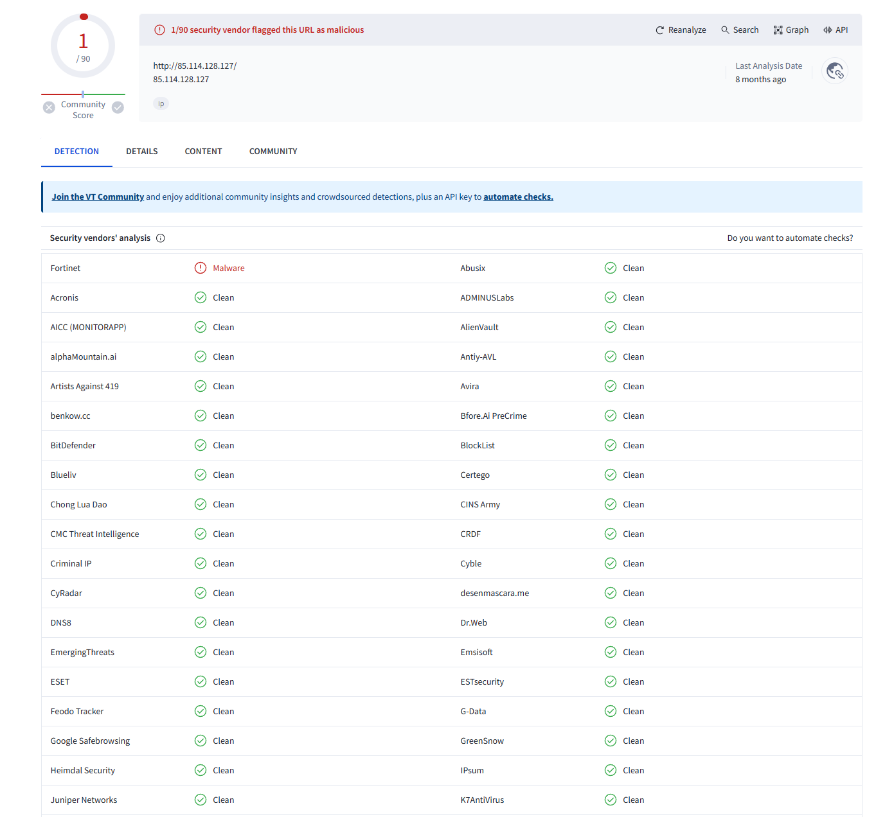The height and width of the screenshot is (817, 894).
Task: Click the malicious alert icon in banner
Action: coord(159,30)
